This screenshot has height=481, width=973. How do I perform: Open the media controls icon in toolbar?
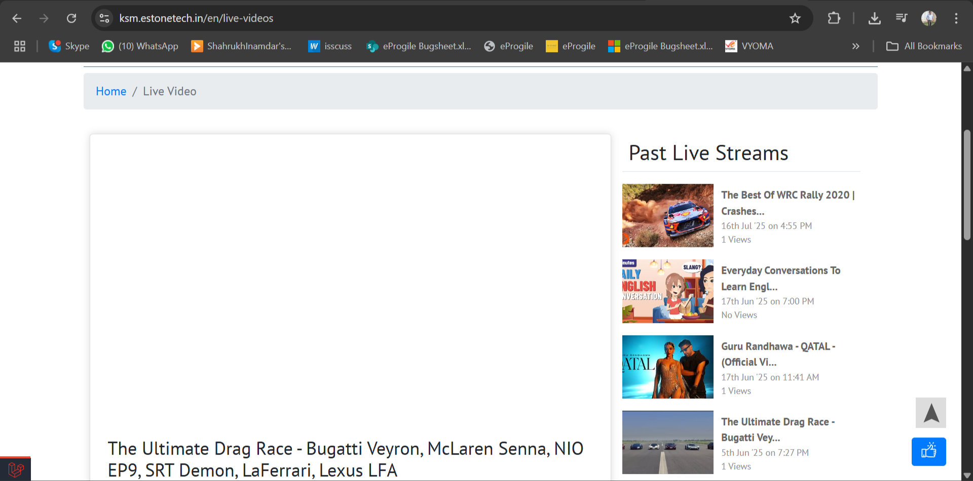901,19
